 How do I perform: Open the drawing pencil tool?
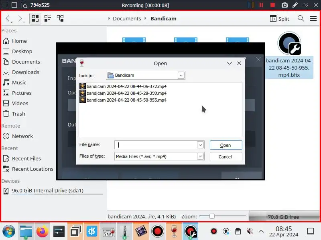click(x=295, y=5)
